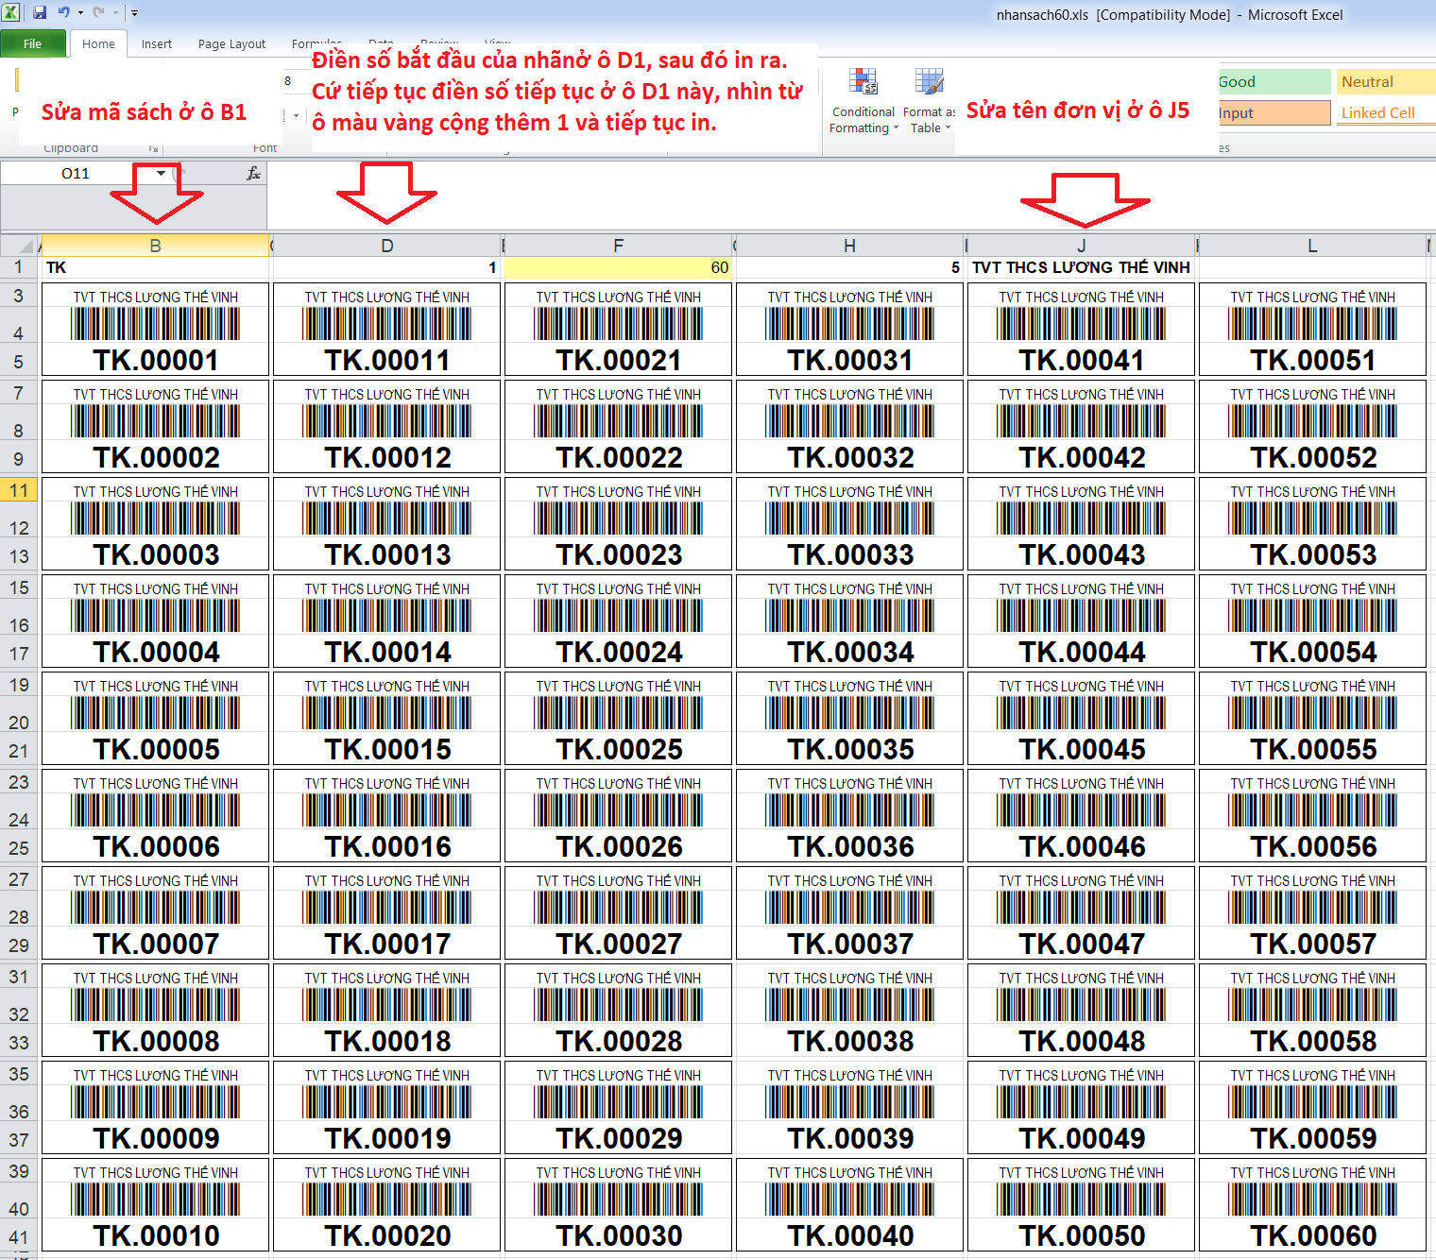Select the bold TVT THCS LƯƠNG THẾ VINH cell in row 1
This screenshot has height=1260, width=1436.
tap(1081, 267)
